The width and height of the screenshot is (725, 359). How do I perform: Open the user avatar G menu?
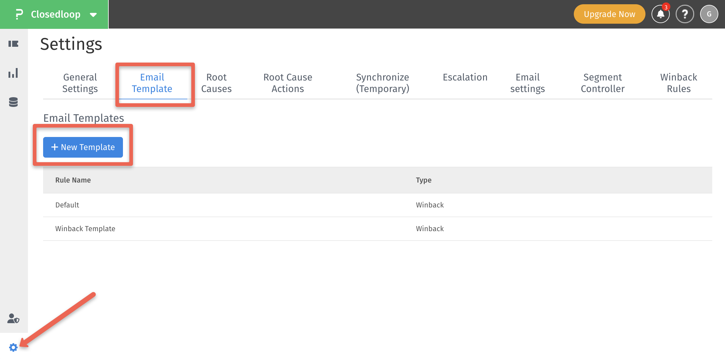click(x=709, y=14)
